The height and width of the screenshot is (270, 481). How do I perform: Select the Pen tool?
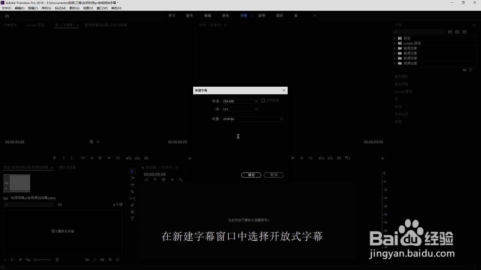[x=132, y=205]
